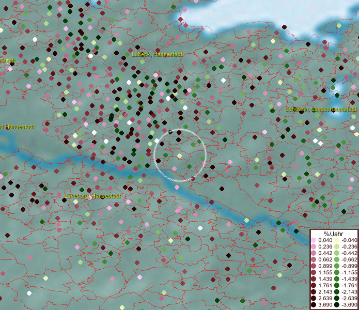Select the 0.899 legend swatch
Image resolution: width=359 pixels, height=310 pixels.
[314, 266]
